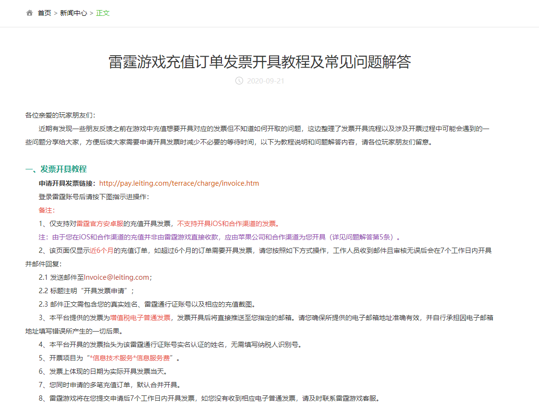Click the home icon in the breadcrumb
539x405 pixels.
click(30, 13)
